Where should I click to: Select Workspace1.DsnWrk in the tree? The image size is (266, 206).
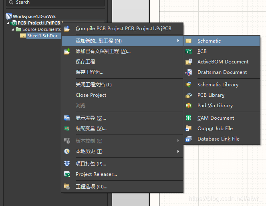point(34,16)
